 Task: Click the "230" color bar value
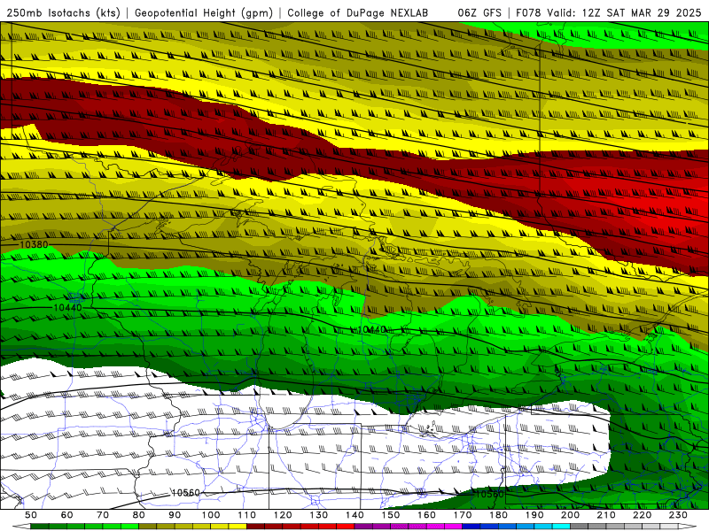(x=678, y=515)
